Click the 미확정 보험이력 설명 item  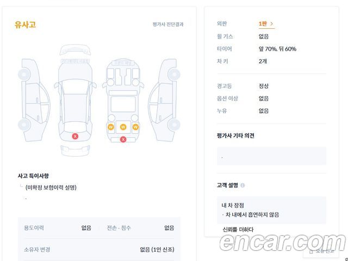point(51,188)
